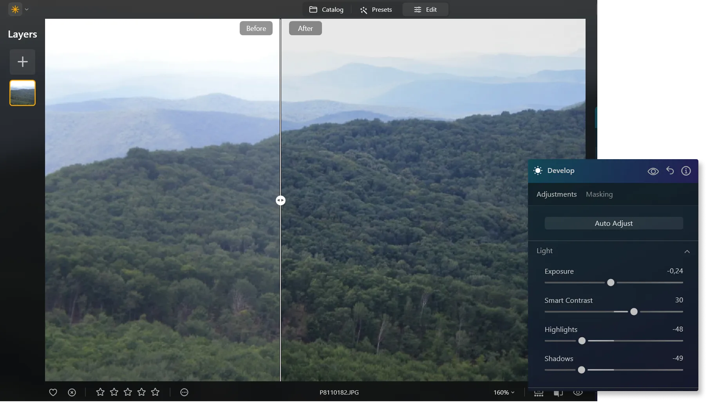Select the Masking tab

click(599, 194)
